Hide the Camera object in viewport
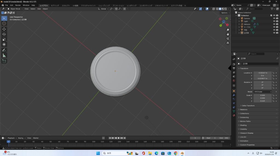Screen dimensions: 280x156 pyautogui.click(x=274, y=19)
